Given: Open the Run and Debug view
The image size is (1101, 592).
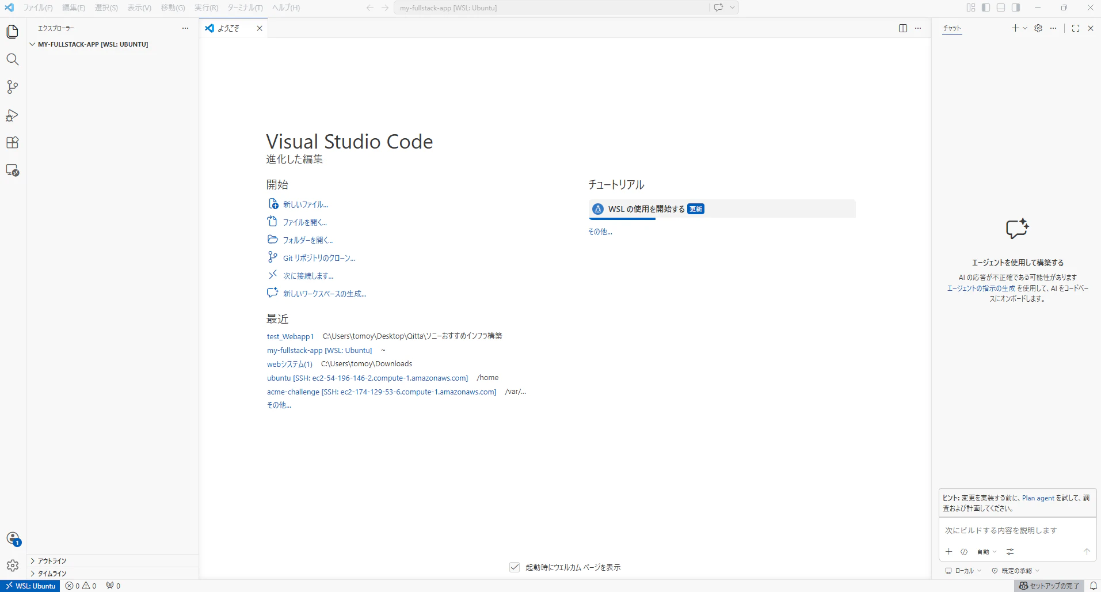Looking at the screenshot, I should click(x=13, y=115).
